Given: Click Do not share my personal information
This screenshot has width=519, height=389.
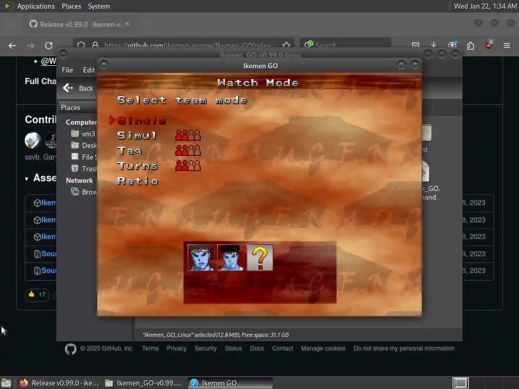Looking at the screenshot, I should pos(404,348).
